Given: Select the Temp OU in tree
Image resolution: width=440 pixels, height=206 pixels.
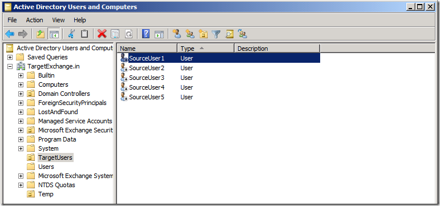Looking at the screenshot, I should point(46,194).
